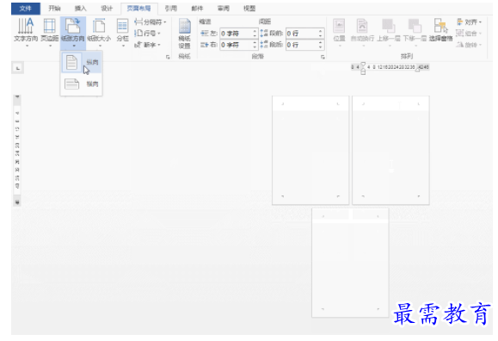This screenshot has width=498, height=341.
Task: Click the 上移一层 bring forward icon
Action: click(x=389, y=26)
